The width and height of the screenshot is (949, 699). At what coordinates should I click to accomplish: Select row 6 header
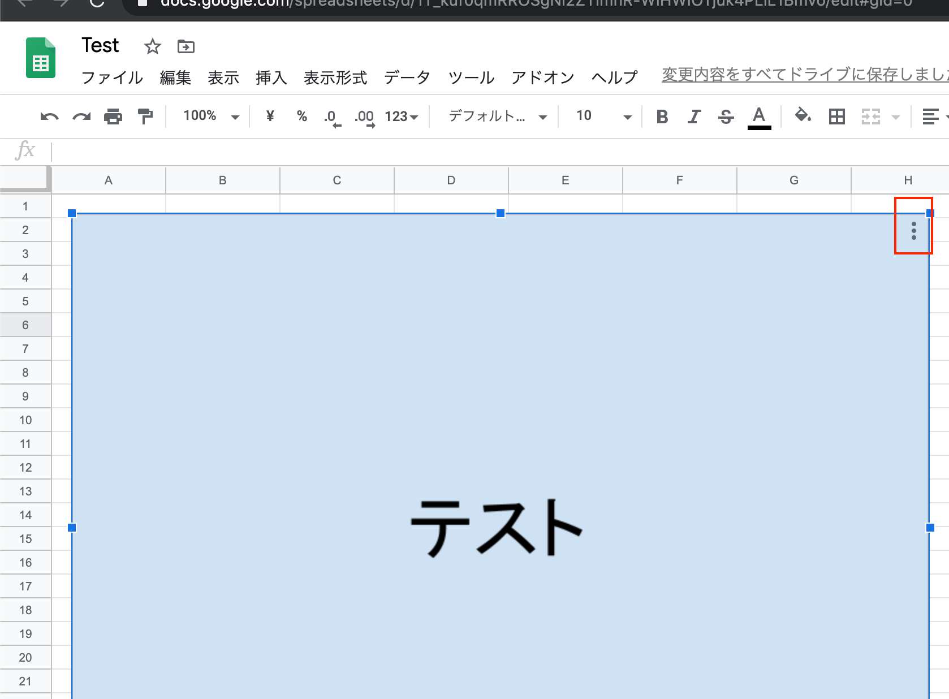click(x=25, y=325)
